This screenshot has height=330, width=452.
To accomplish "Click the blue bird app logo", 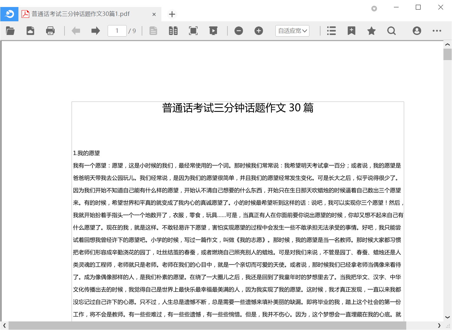I will [x=10, y=14].
